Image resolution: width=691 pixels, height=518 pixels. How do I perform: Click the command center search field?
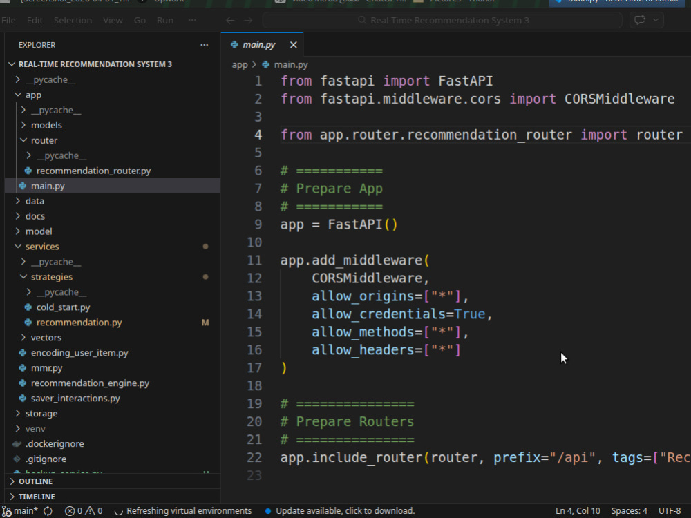442,20
